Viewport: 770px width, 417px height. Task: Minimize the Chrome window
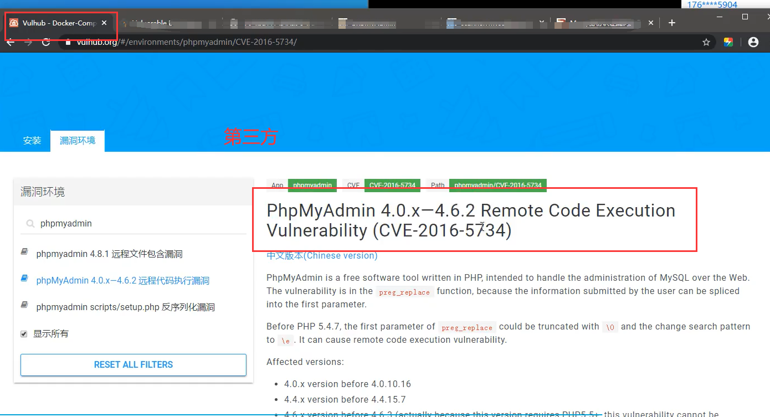pyautogui.click(x=720, y=17)
